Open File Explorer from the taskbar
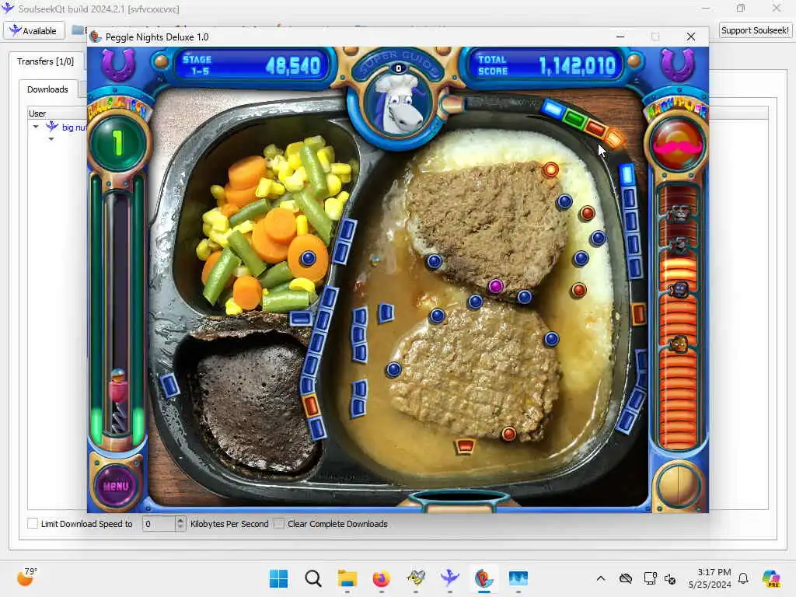The image size is (796, 597). (347, 578)
